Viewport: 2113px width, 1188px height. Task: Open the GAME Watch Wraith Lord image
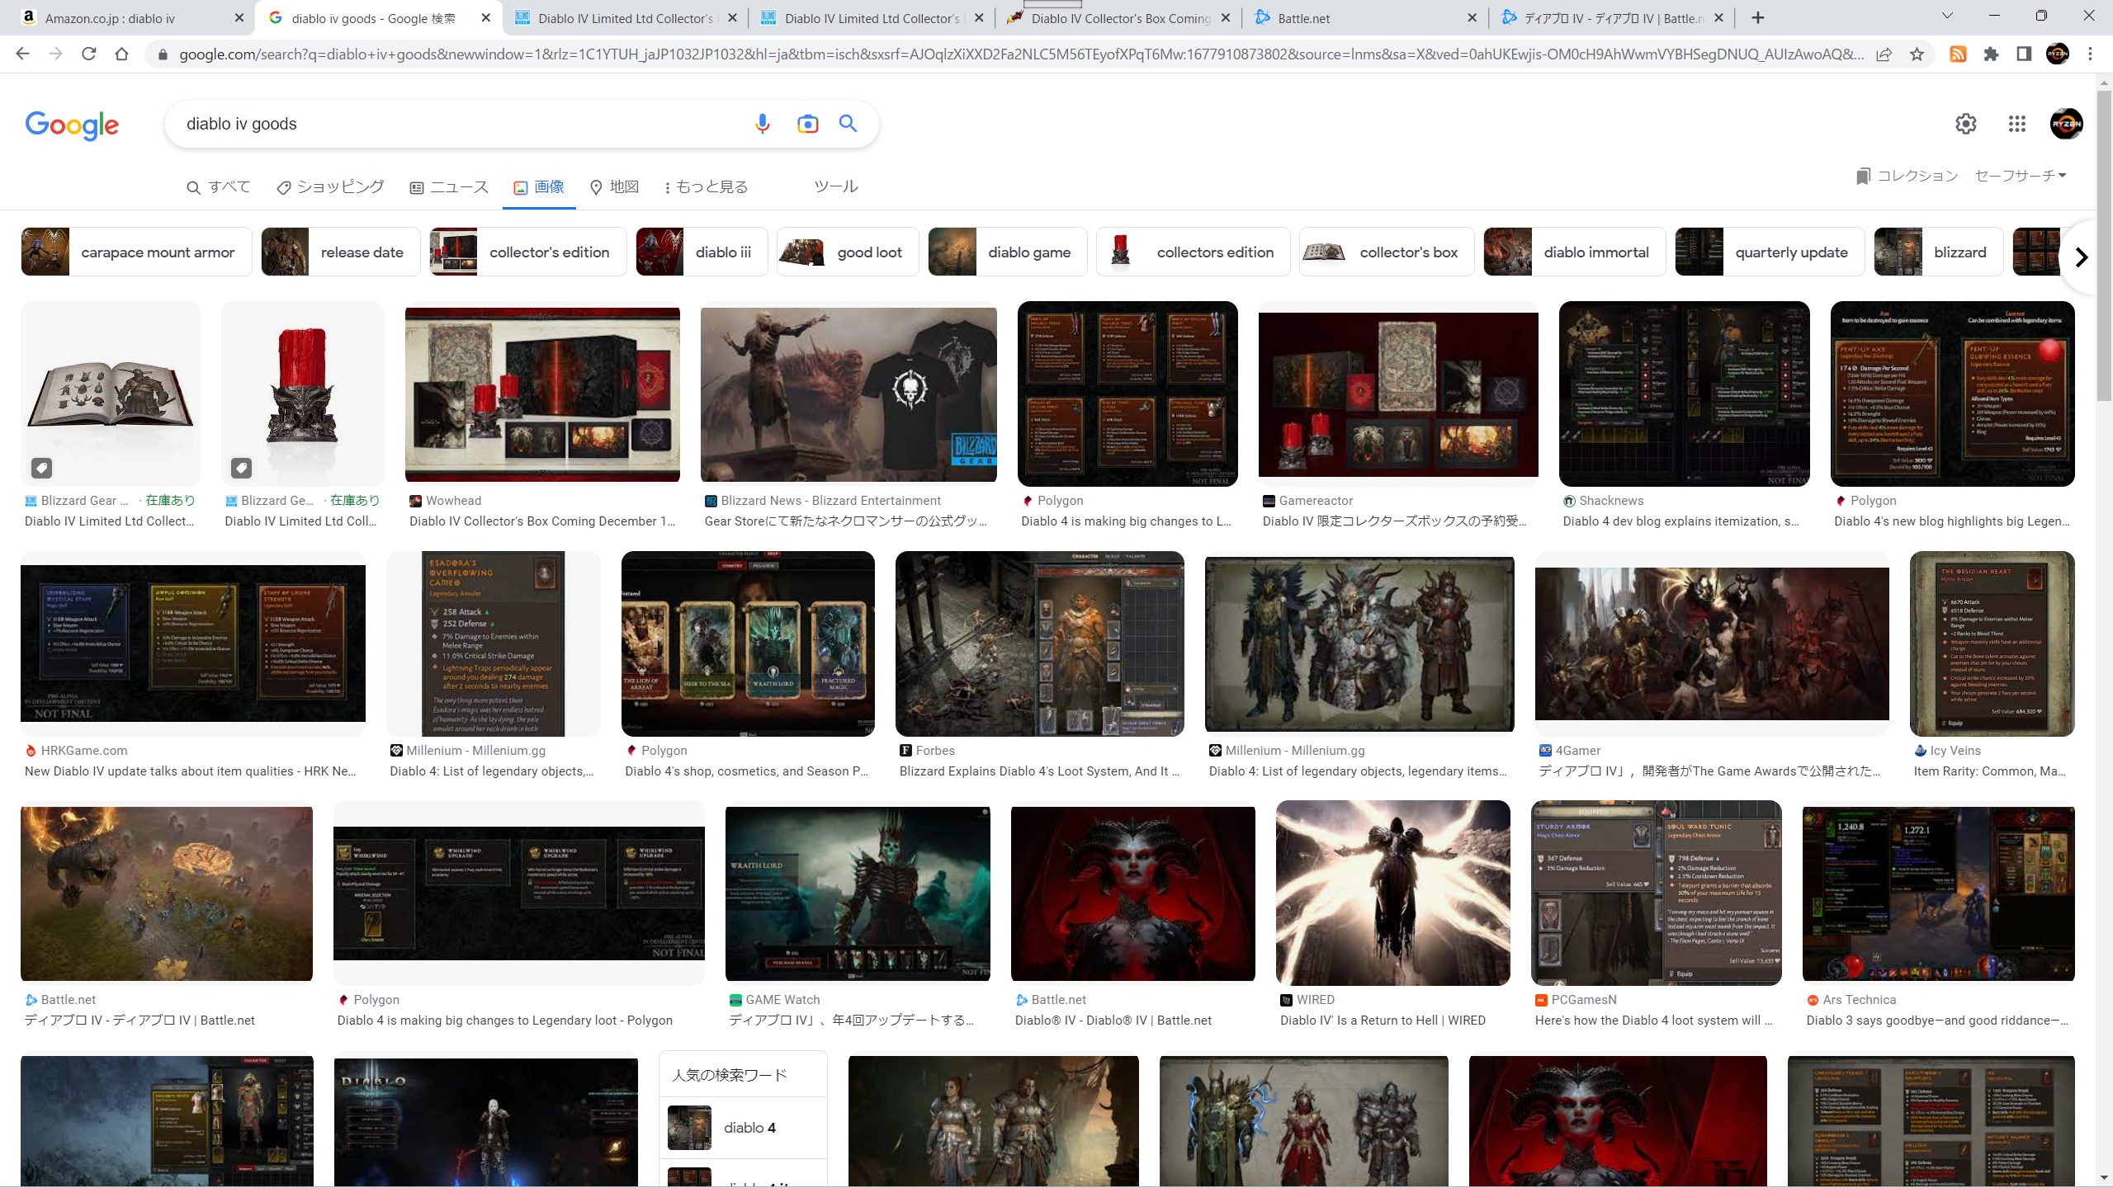pyautogui.click(x=858, y=893)
